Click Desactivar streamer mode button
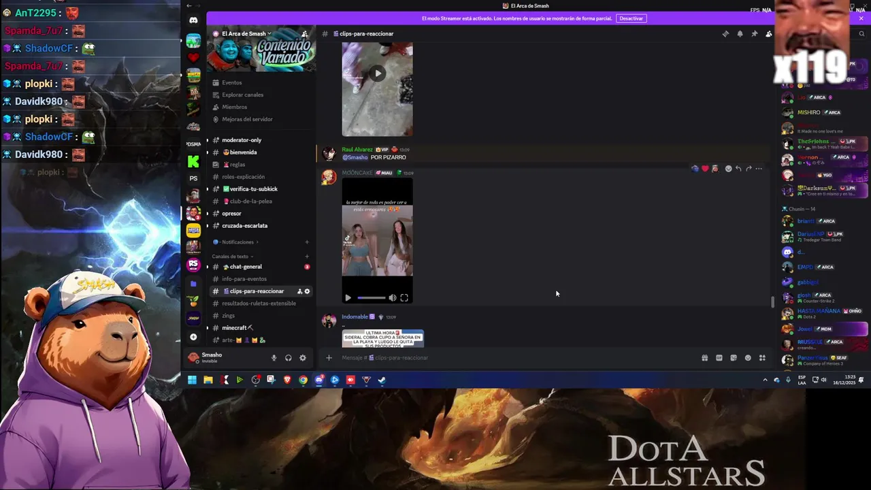 [x=631, y=18]
